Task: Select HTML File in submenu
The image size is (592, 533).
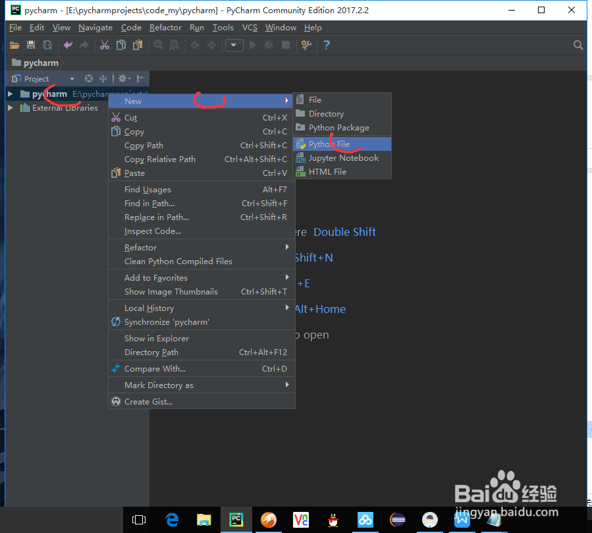Action: 342,172
